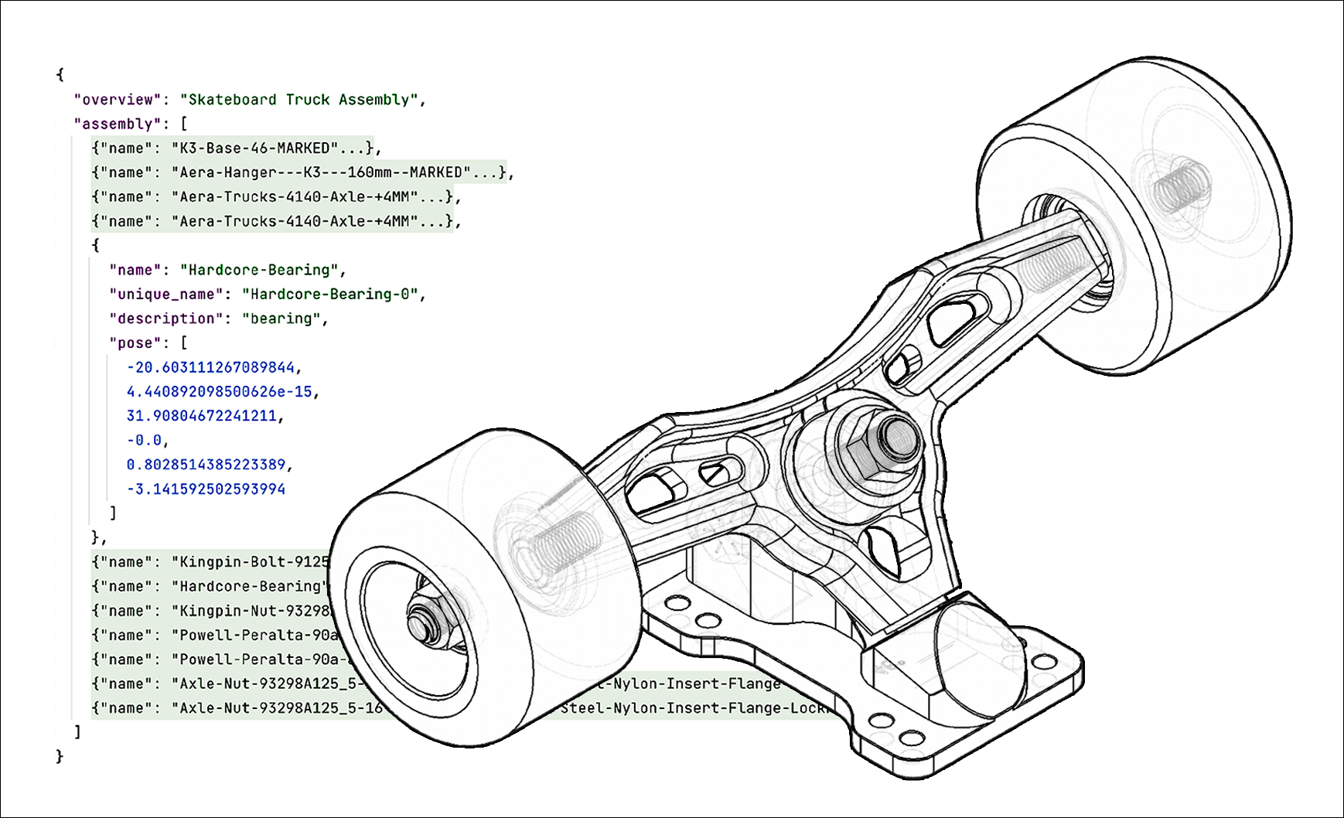Click the 4.440892098500626e-15 pose value
Viewport: 1344px width, 818px height.
pyautogui.click(x=219, y=392)
